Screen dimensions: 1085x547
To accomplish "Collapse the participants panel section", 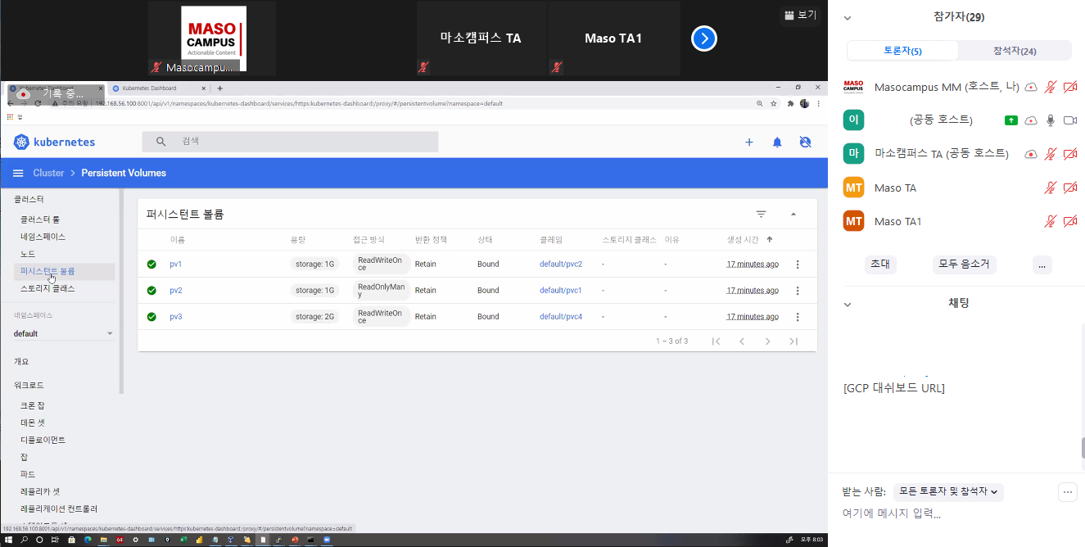I will click(x=848, y=17).
